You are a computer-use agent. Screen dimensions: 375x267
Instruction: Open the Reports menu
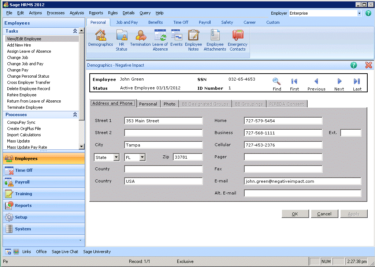[x=96, y=13]
